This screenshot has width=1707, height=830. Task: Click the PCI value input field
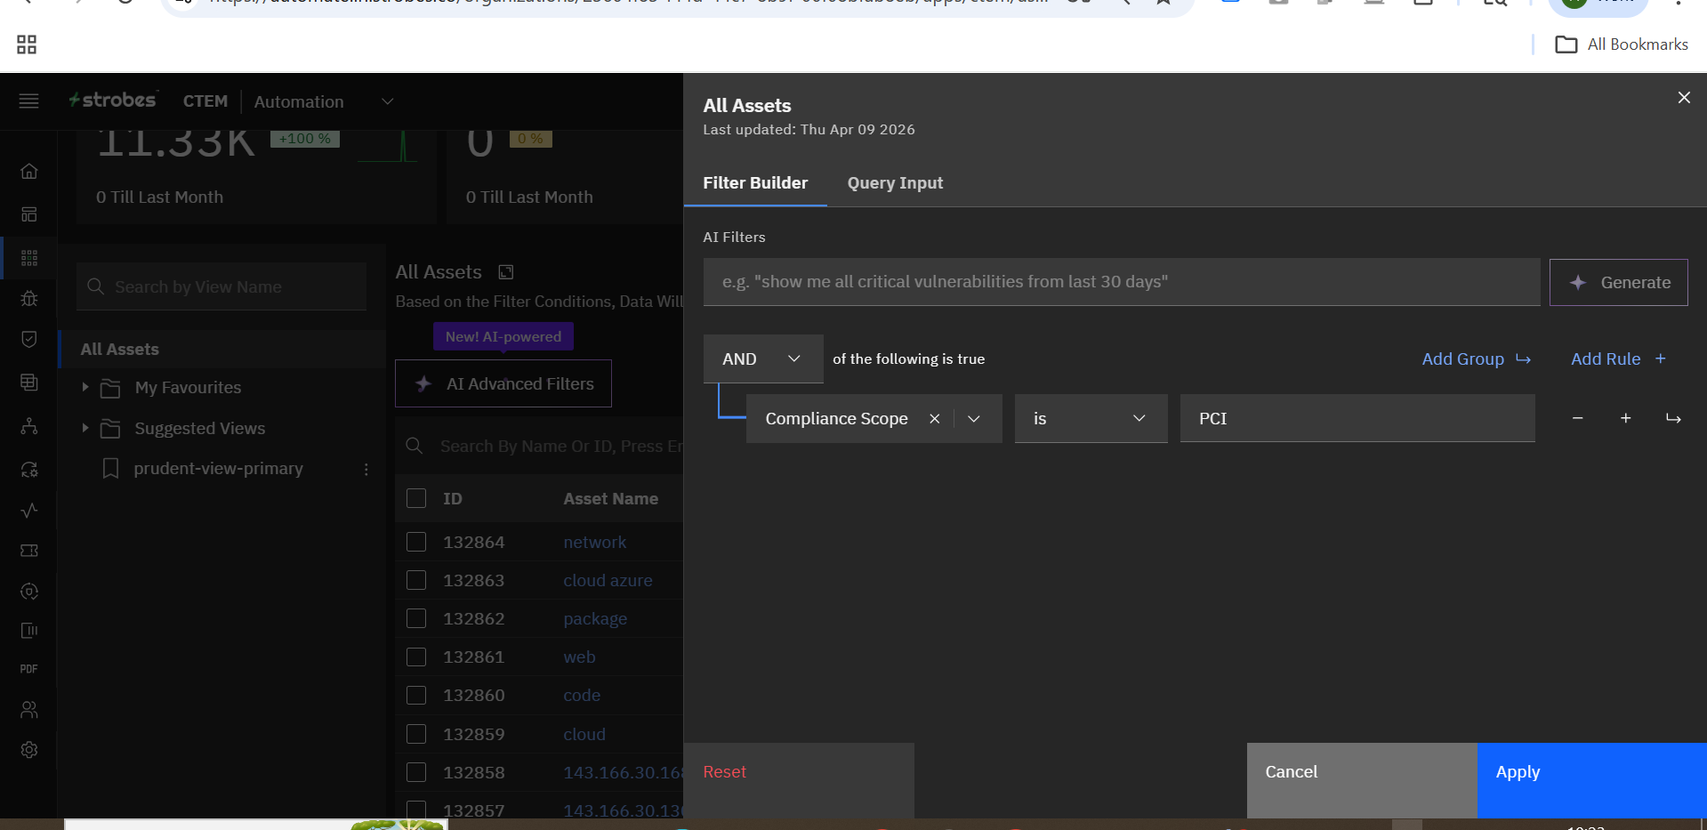1357,418
